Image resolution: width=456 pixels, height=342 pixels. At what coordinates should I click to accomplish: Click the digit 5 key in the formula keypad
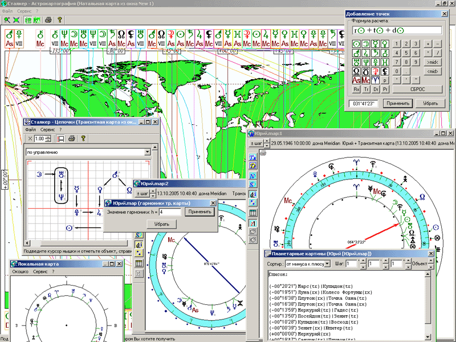coord(406,53)
